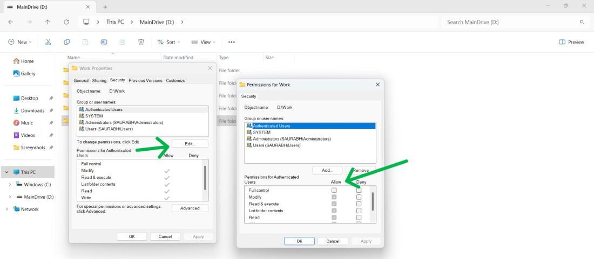The image size is (594, 259).
Task: Open the Sort dropdown menu
Action: tap(168, 42)
